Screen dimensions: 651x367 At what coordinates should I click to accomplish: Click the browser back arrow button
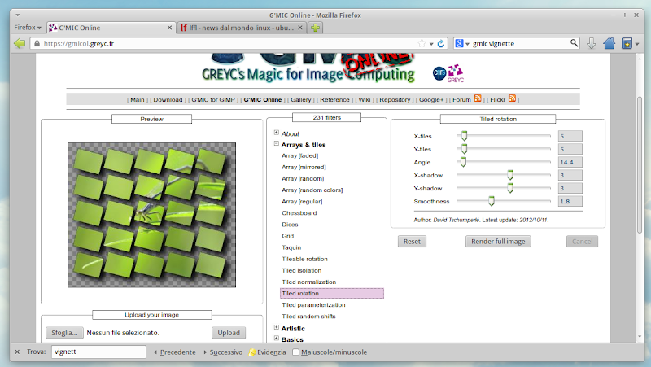20,43
